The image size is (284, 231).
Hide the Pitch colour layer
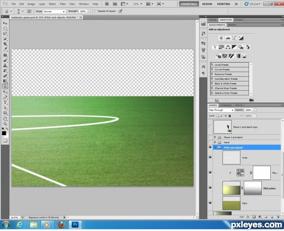click(210, 188)
